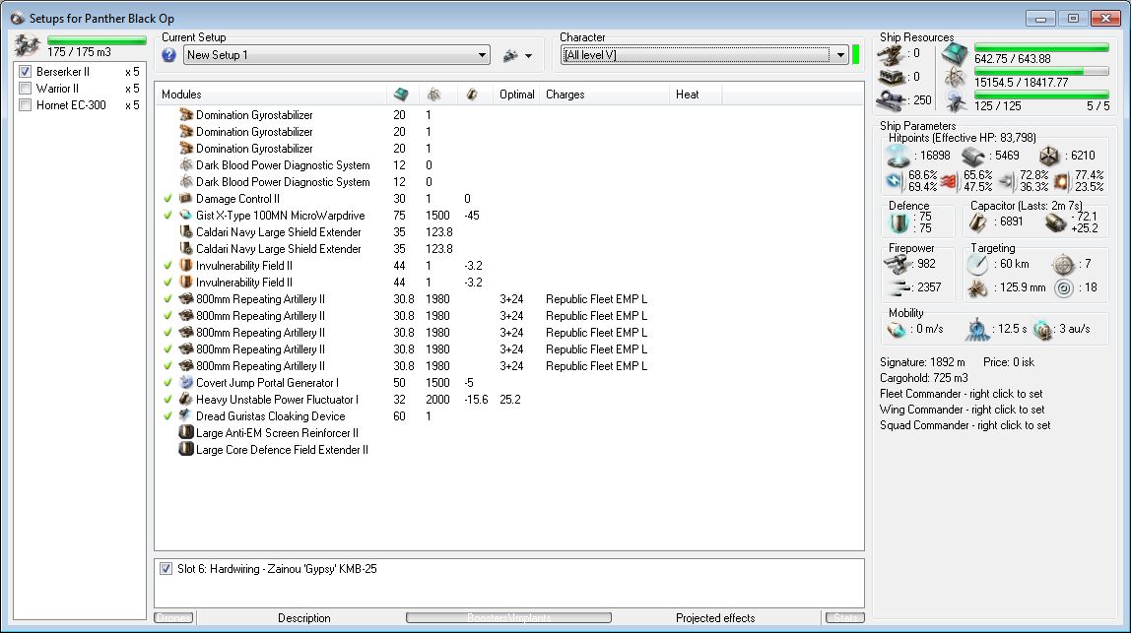
Task: Click the capacitor column header icon
Action: (x=472, y=95)
